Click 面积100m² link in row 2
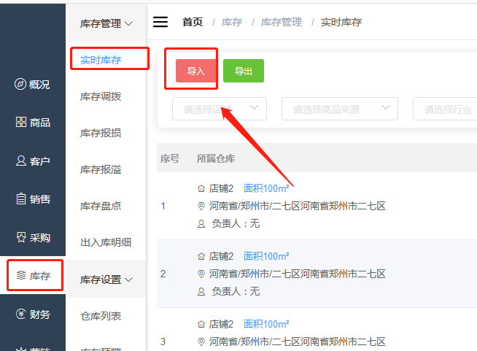477x351 pixels. click(x=266, y=256)
